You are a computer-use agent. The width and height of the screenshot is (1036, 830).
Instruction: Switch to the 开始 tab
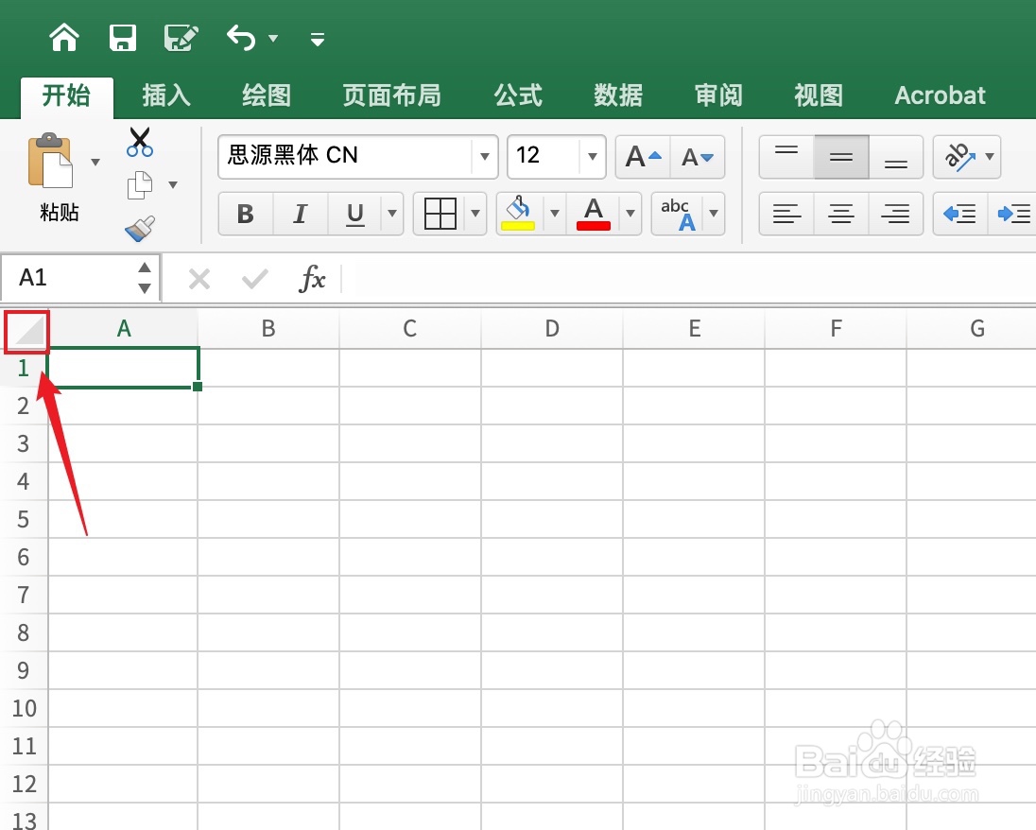tap(66, 95)
